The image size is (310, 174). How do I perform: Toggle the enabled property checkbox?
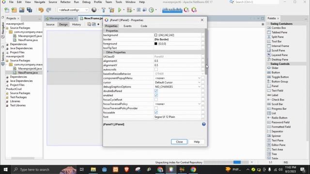point(156,95)
